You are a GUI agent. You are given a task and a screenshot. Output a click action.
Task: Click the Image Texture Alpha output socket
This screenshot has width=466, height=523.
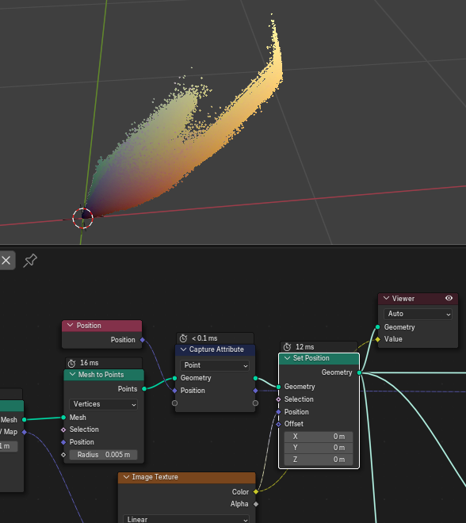pos(256,504)
